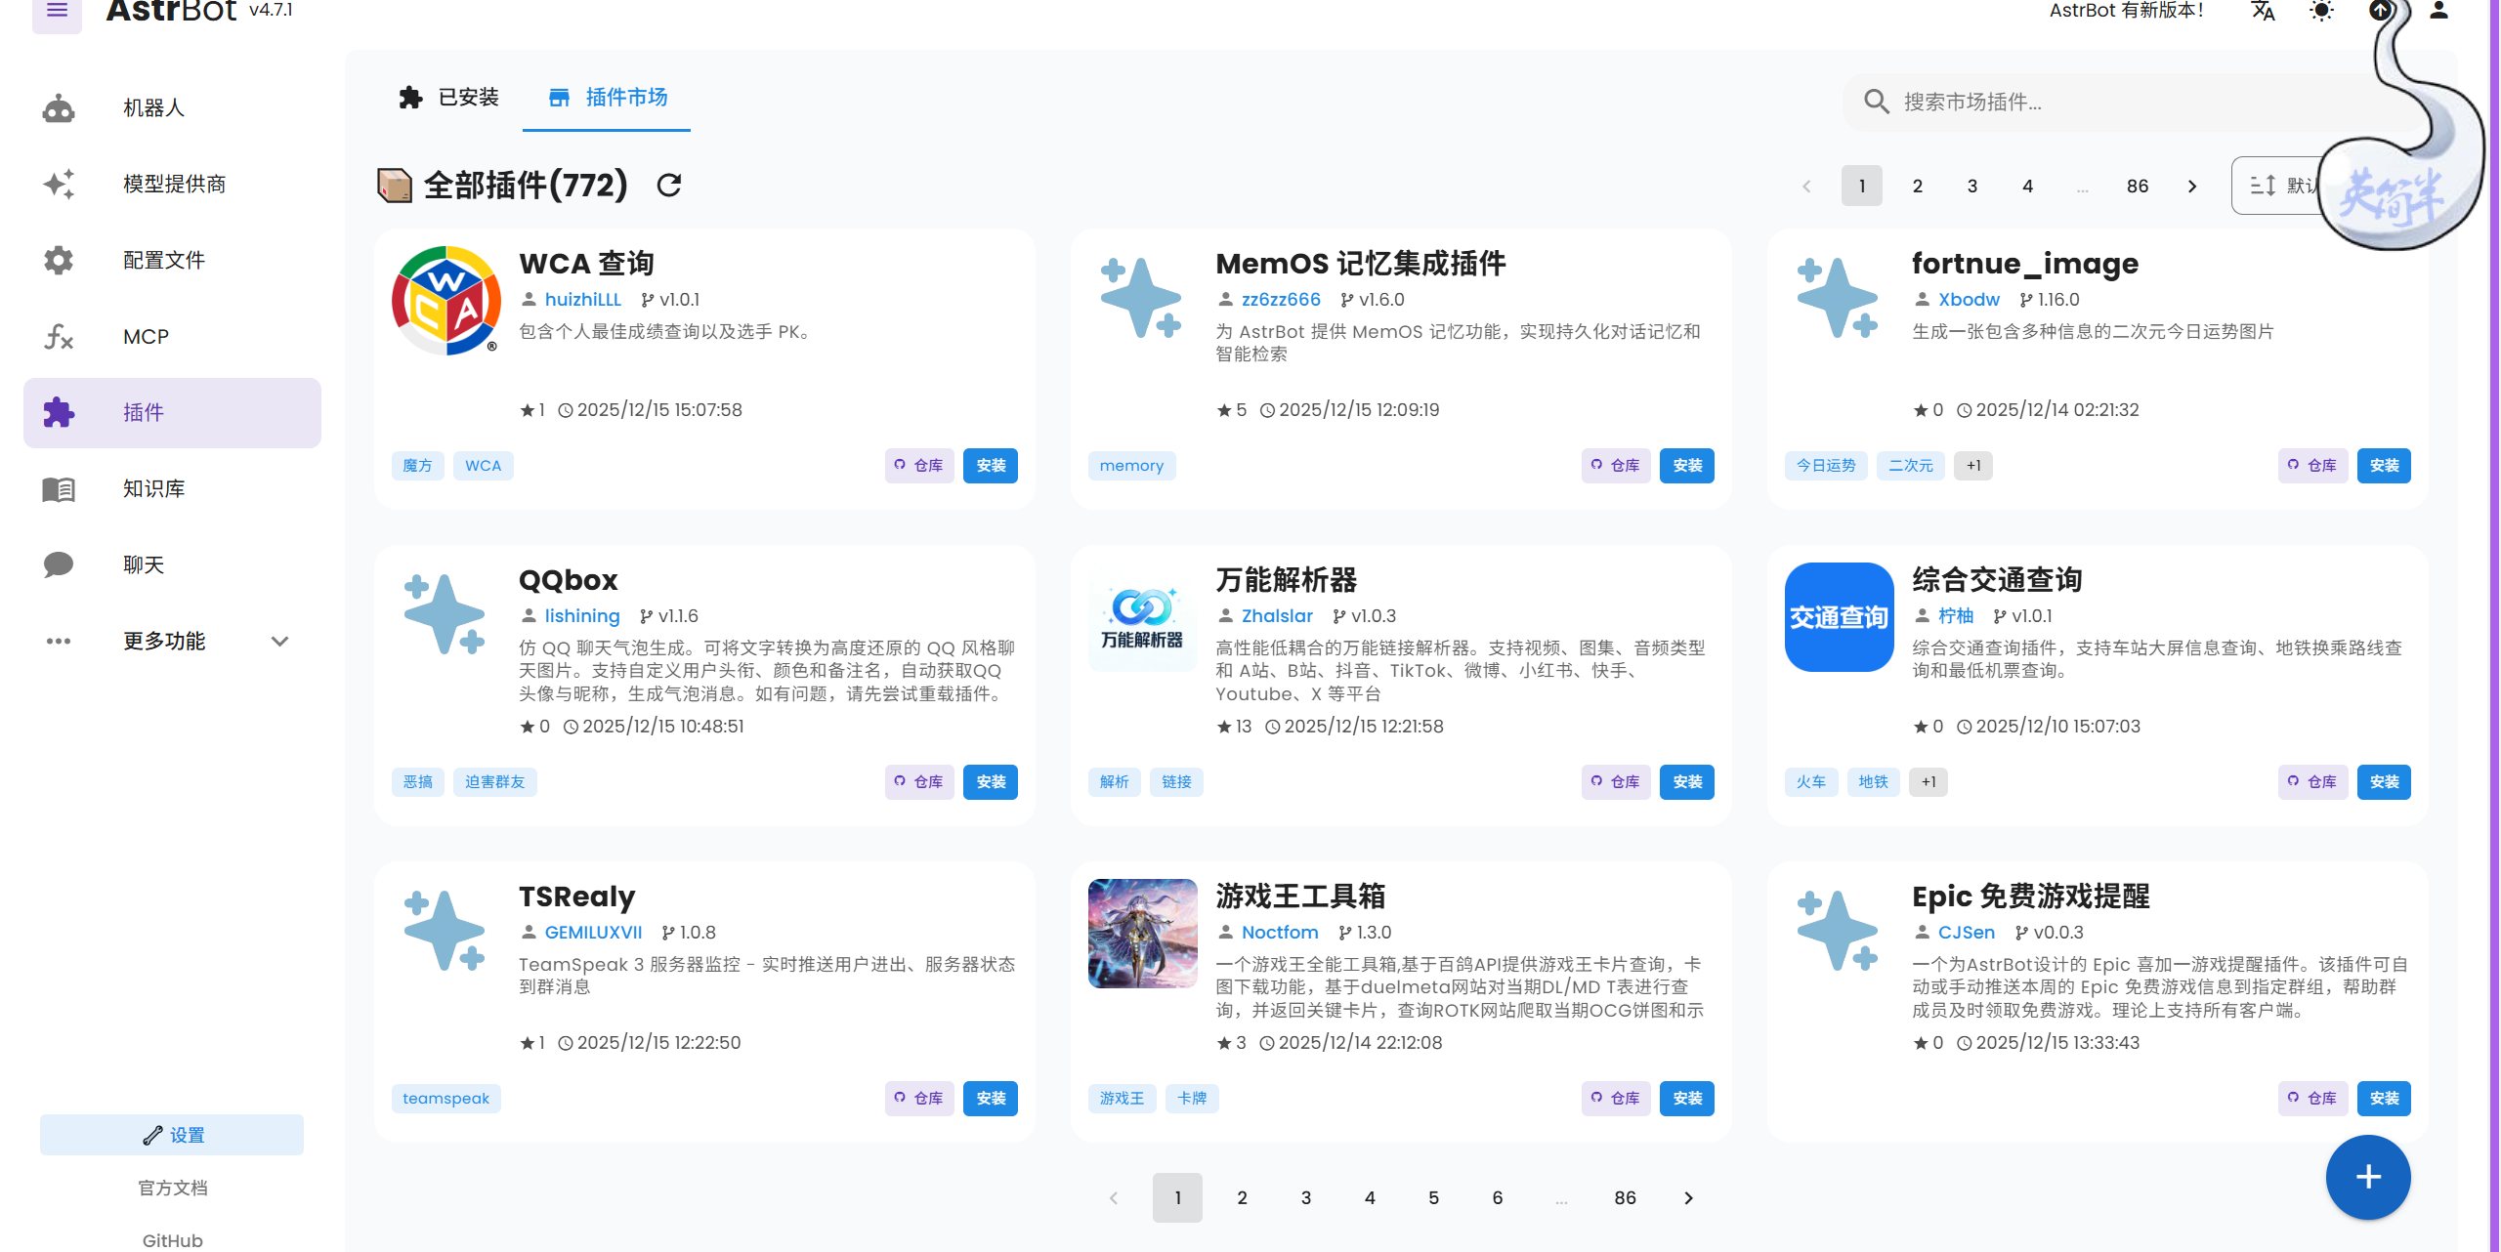Open 聊天 in the sidebar
Image resolution: width=2501 pixels, height=1252 pixels.
click(x=172, y=564)
